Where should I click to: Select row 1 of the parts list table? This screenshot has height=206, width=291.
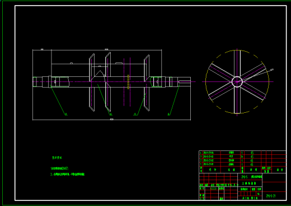tap(242, 164)
